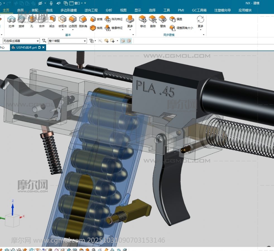274x251 pixels.
Task: Expand the 更多 menu in the 基本 group
Action: click(130, 21)
